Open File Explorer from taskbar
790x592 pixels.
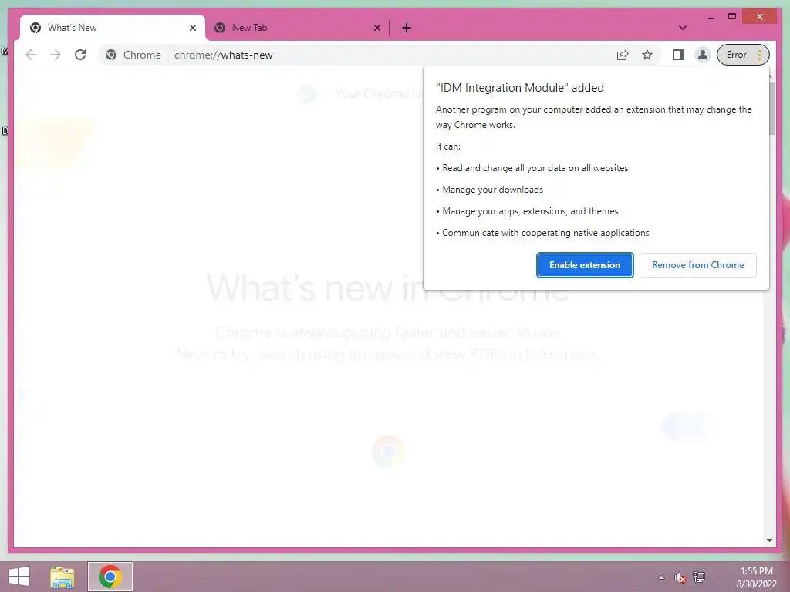click(x=62, y=577)
